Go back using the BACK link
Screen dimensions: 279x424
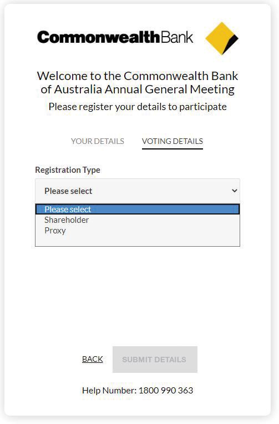[x=93, y=359]
